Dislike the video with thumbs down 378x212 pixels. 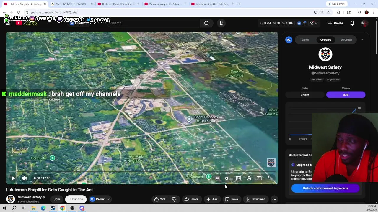pyautogui.click(x=174, y=199)
